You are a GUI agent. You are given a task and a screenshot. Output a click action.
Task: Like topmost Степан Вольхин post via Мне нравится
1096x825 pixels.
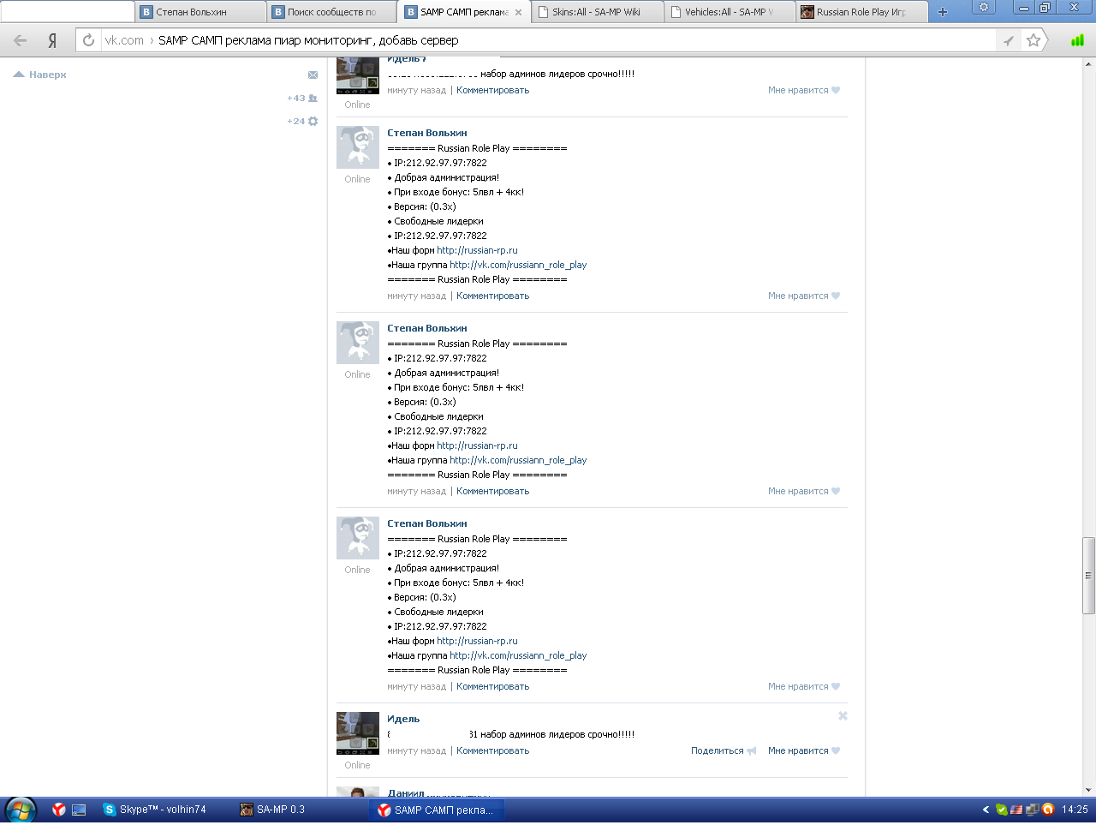[804, 296]
